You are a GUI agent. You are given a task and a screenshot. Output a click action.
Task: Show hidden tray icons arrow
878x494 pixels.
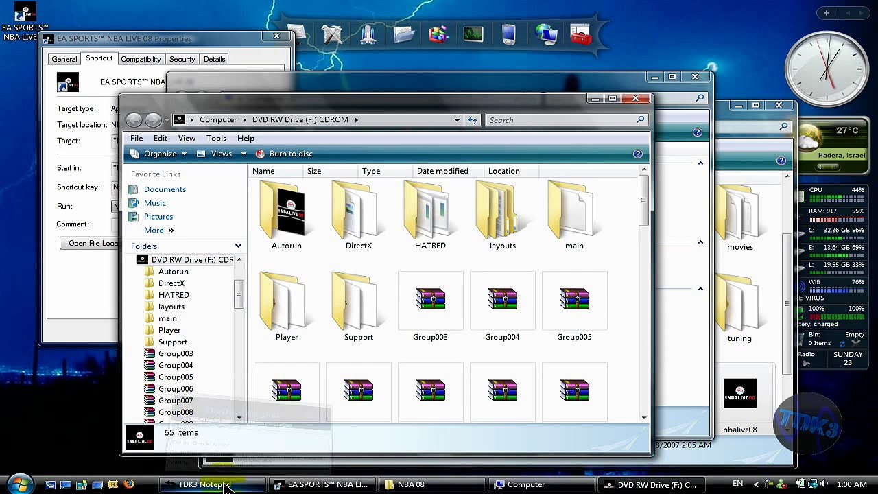pyautogui.click(x=756, y=484)
